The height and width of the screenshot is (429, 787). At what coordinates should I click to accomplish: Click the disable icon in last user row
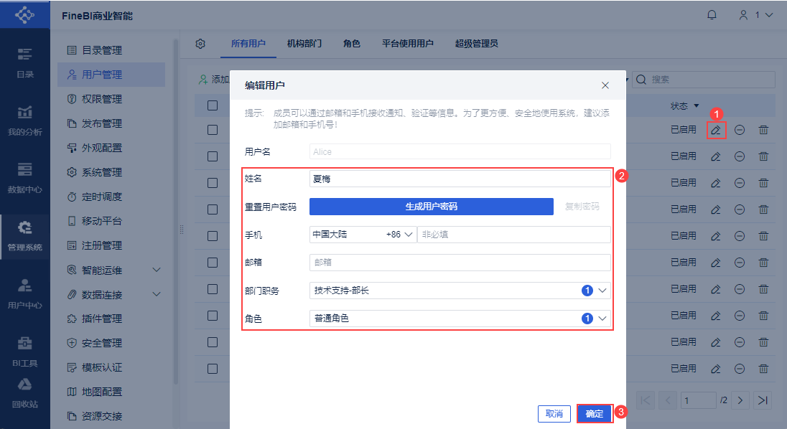740,369
